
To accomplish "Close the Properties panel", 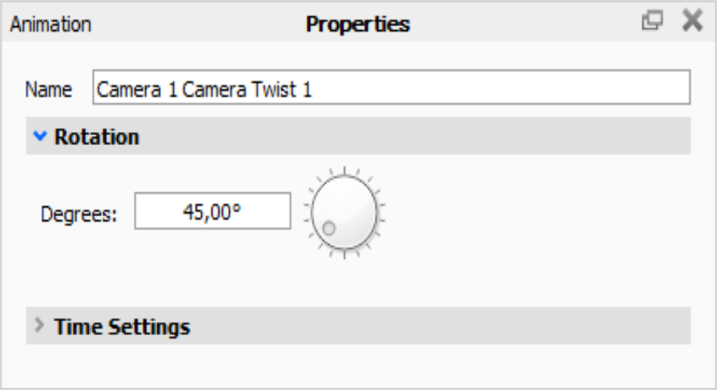I will (692, 22).
